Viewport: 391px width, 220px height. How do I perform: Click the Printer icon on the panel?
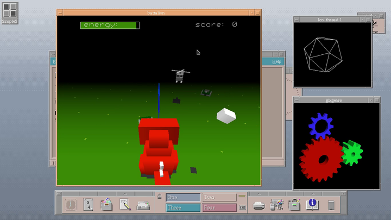tap(259, 205)
